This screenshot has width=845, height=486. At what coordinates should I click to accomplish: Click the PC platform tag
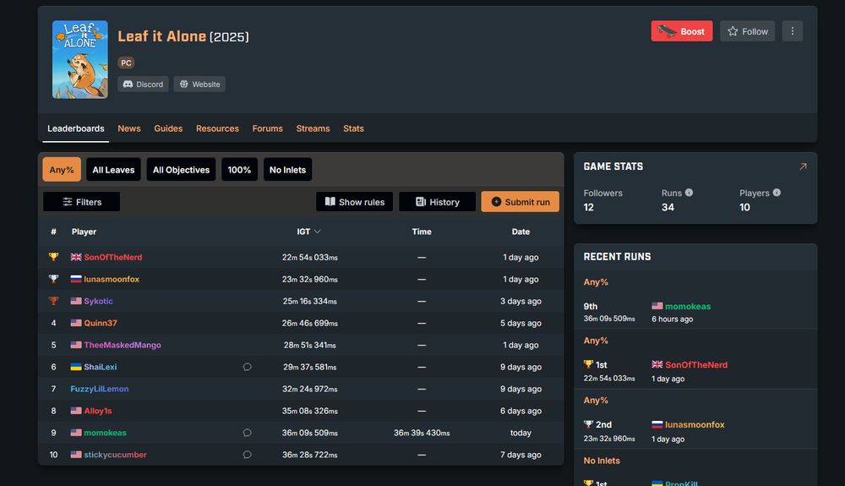point(126,63)
